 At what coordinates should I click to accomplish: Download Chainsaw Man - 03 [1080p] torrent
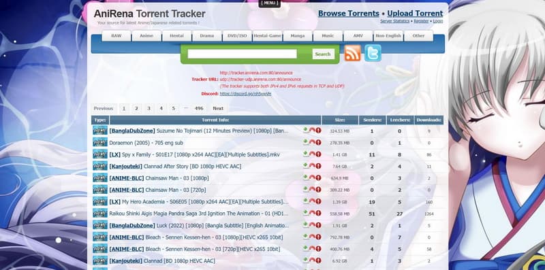pos(306,178)
